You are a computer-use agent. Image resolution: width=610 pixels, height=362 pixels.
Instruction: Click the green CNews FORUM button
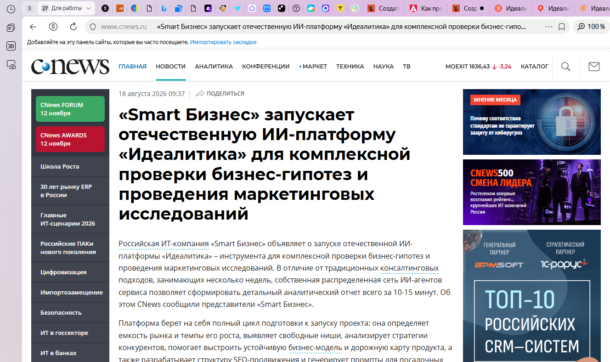click(70, 109)
